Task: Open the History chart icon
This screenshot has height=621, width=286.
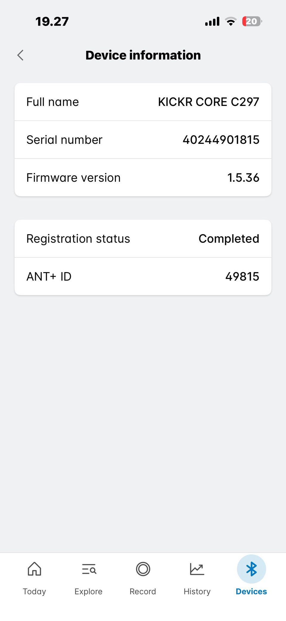Action: tap(197, 569)
